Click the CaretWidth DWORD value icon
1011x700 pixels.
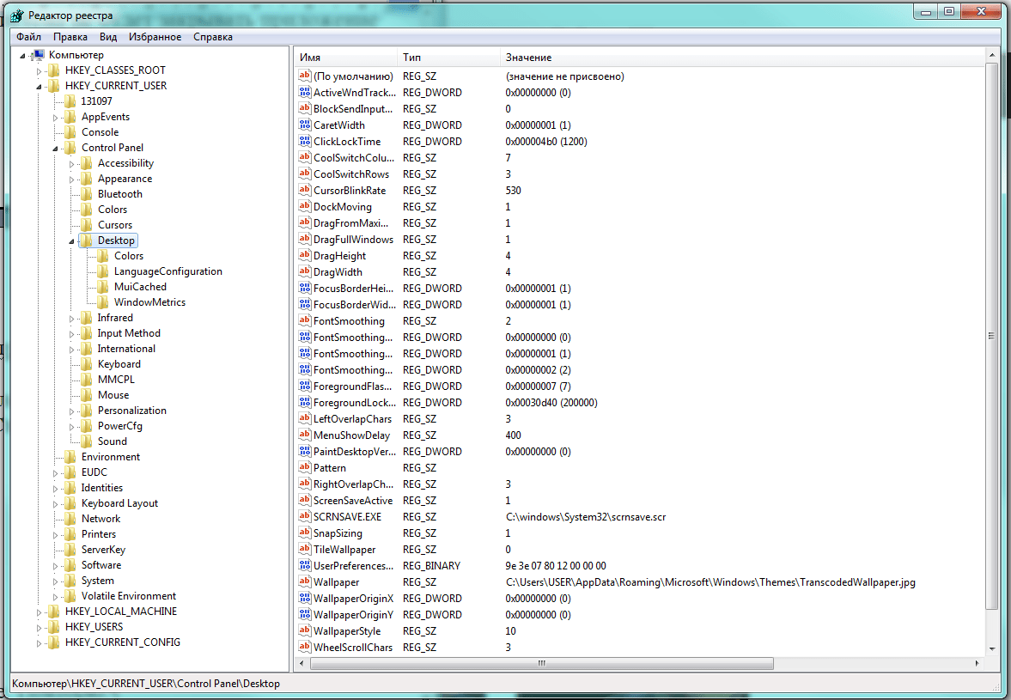pos(304,125)
